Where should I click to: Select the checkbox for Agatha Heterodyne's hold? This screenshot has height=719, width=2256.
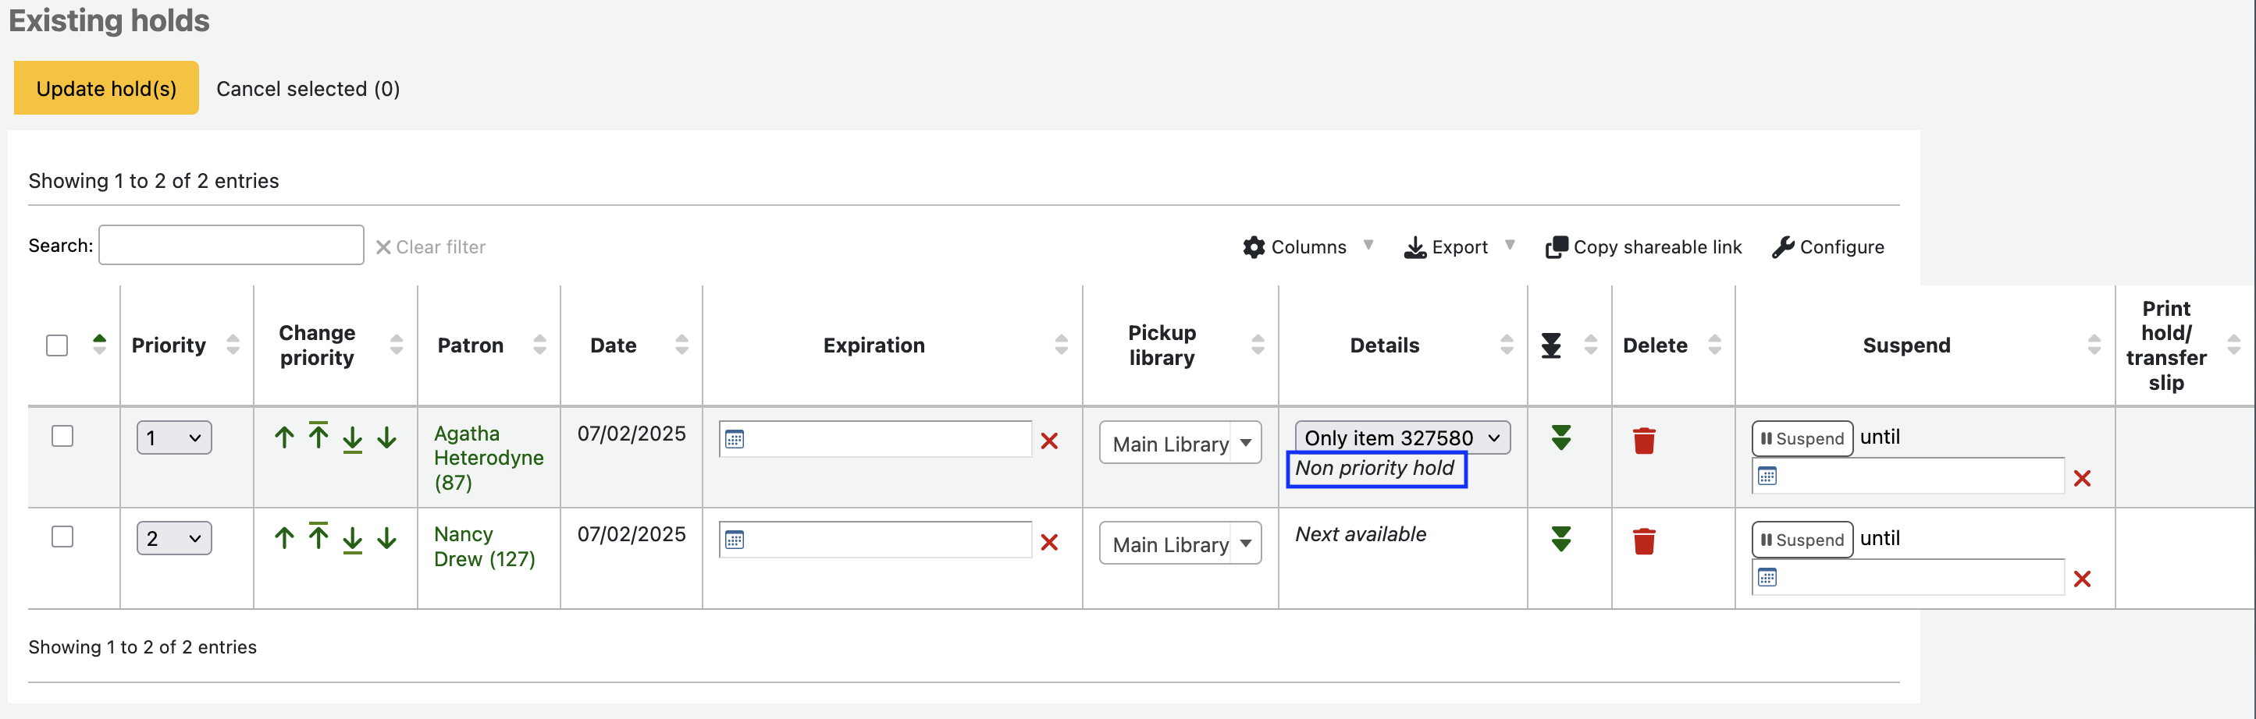point(62,436)
